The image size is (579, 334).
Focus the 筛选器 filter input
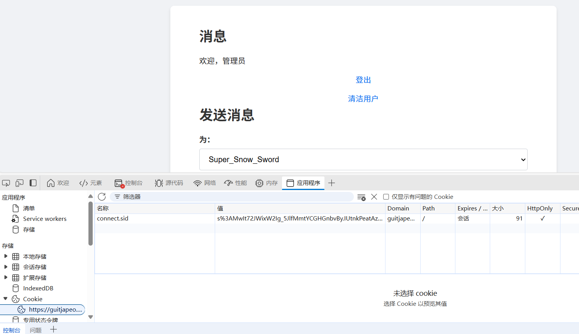232,197
